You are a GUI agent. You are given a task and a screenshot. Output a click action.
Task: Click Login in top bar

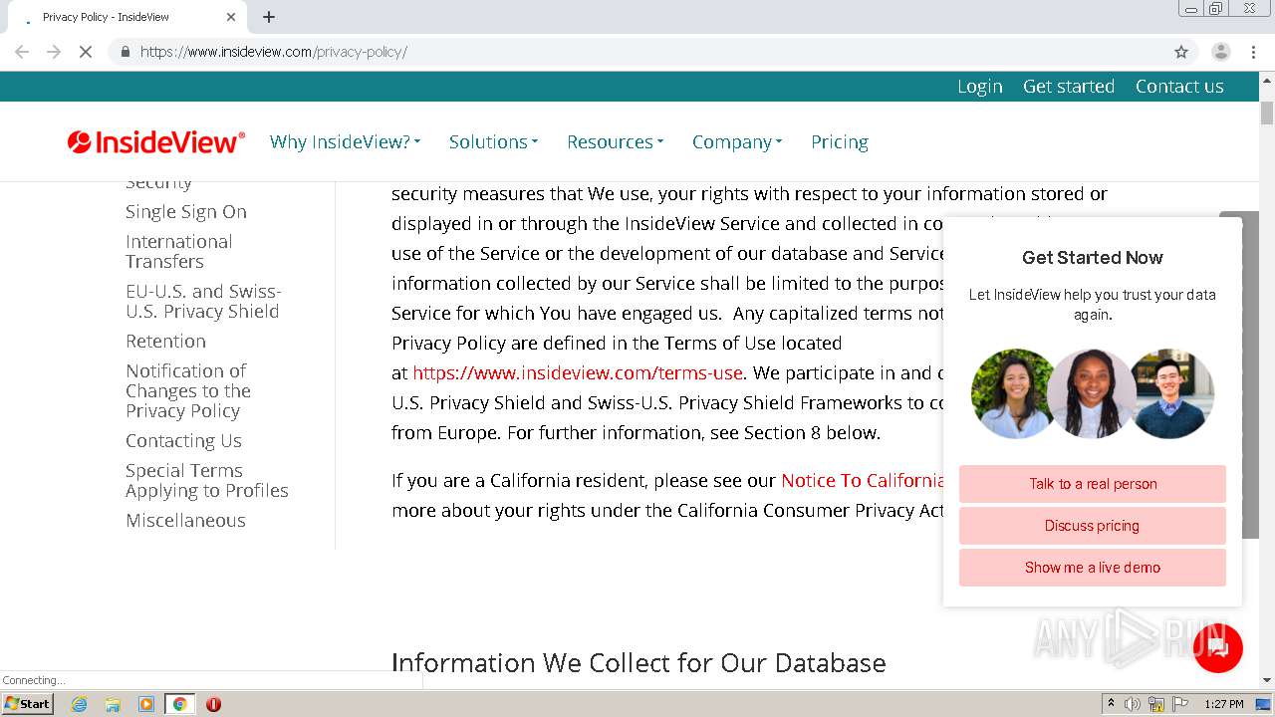click(x=980, y=87)
